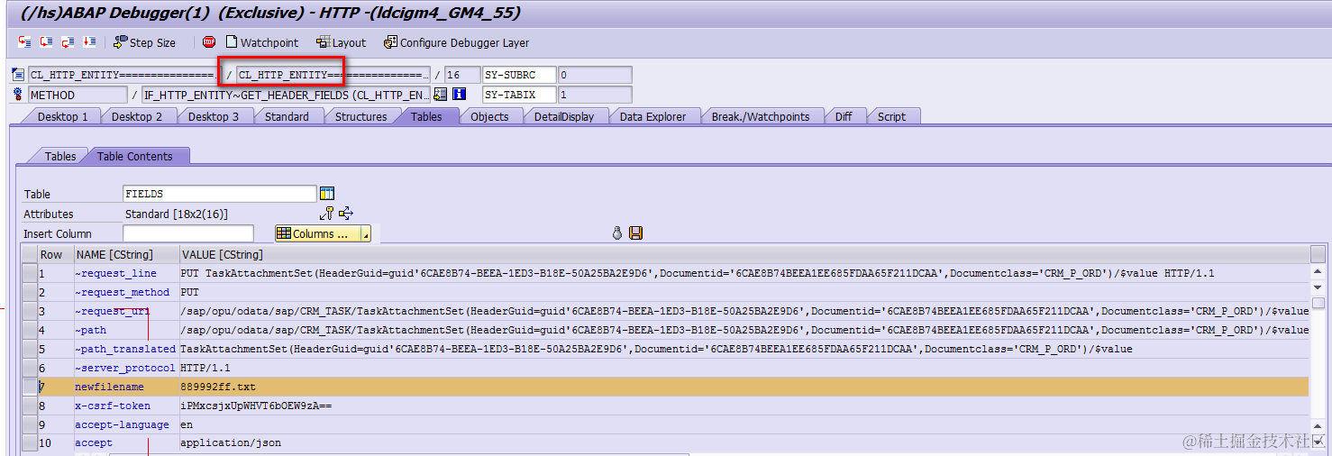Click the orange save icon above the table
Viewport: 1332px width, 456px height.
click(636, 233)
